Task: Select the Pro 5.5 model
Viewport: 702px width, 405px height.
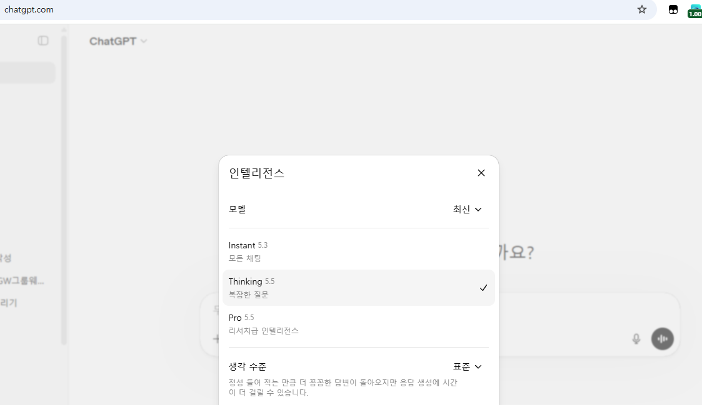Action: coord(359,324)
